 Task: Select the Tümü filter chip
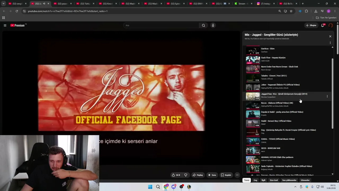point(247,180)
